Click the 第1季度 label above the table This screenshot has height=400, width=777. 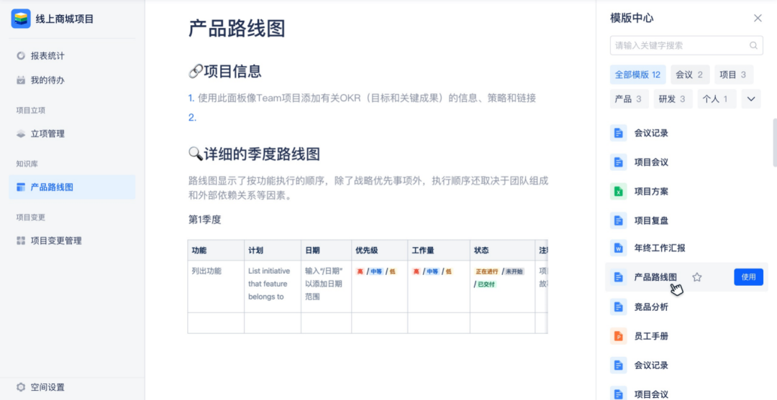[204, 220]
